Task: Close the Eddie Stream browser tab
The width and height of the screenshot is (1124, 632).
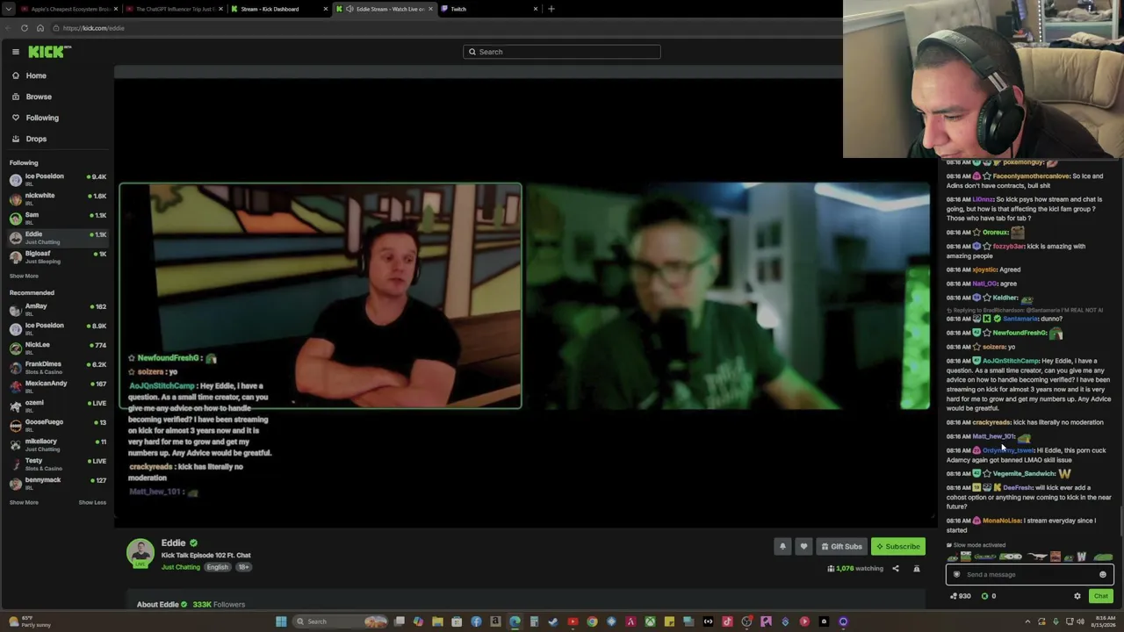Action: pos(430,9)
